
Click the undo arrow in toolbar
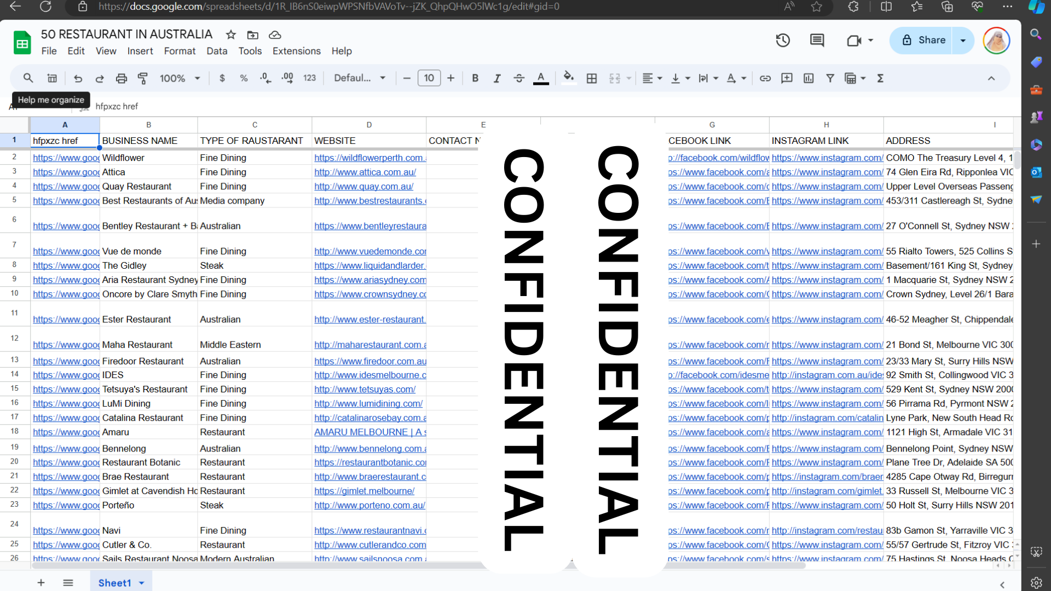78,78
